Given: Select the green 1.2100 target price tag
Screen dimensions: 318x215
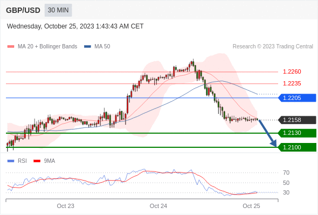Looking at the screenshot, I should coord(298,147).
